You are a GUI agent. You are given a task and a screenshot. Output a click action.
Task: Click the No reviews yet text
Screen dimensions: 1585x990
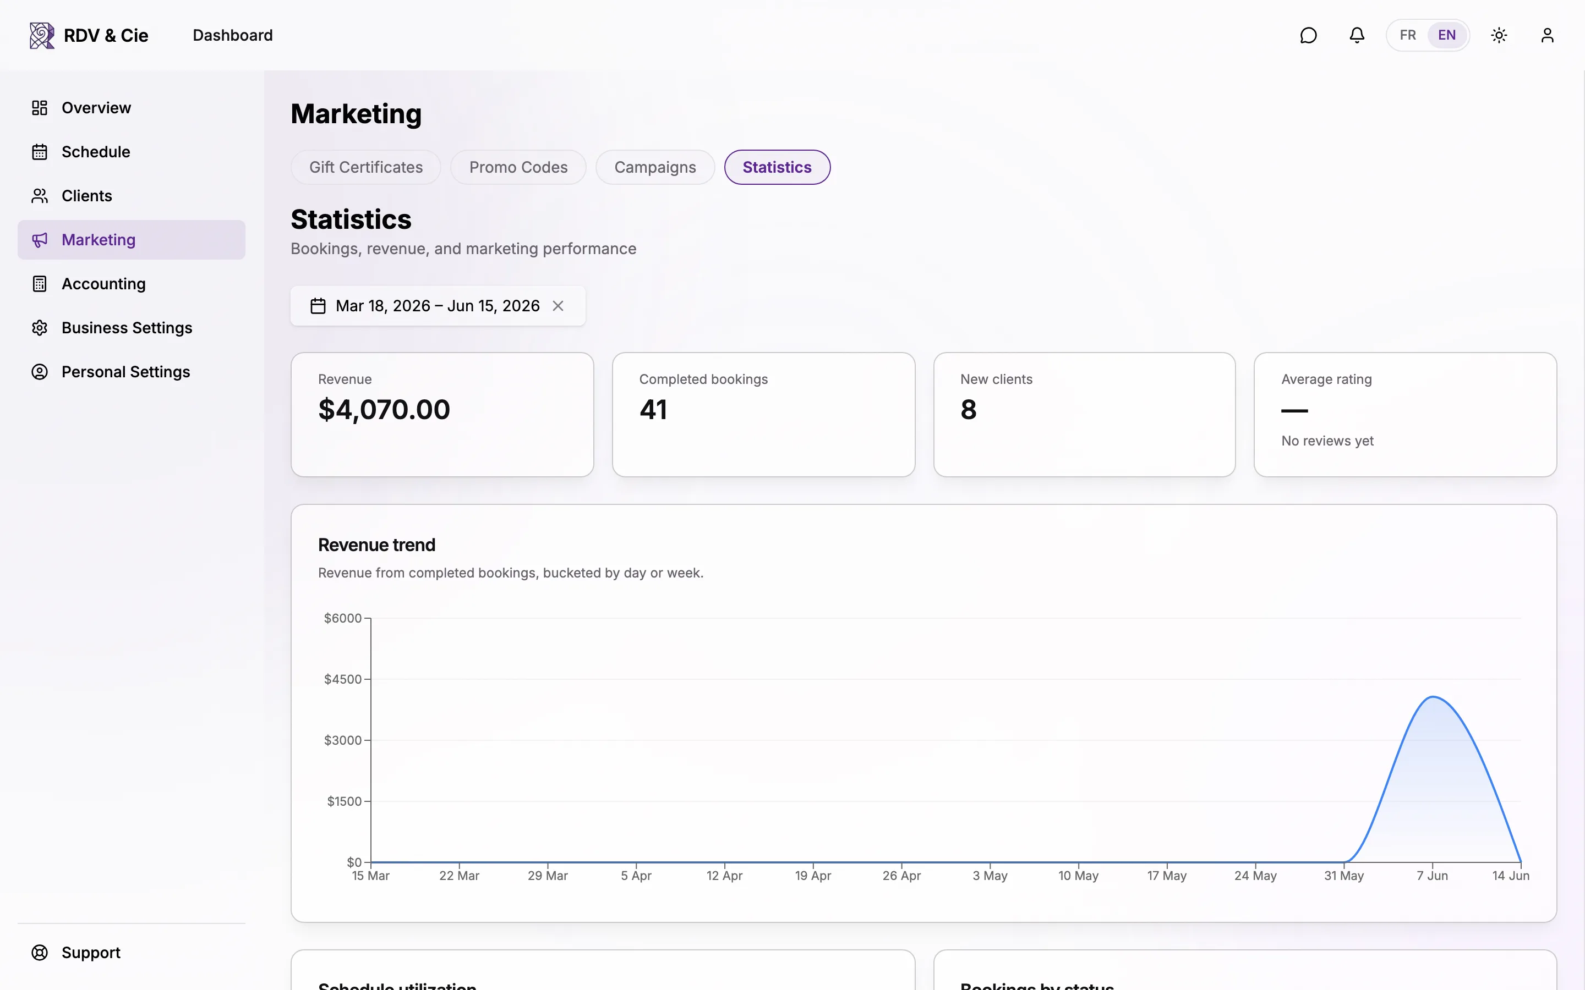click(1327, 441)
